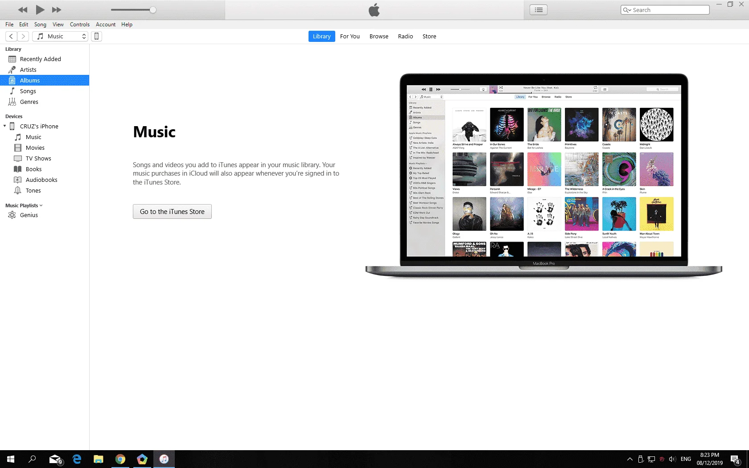The image size is (749, 468).
Task: Switch to the Browse tab
Action: tap(379, 37)
